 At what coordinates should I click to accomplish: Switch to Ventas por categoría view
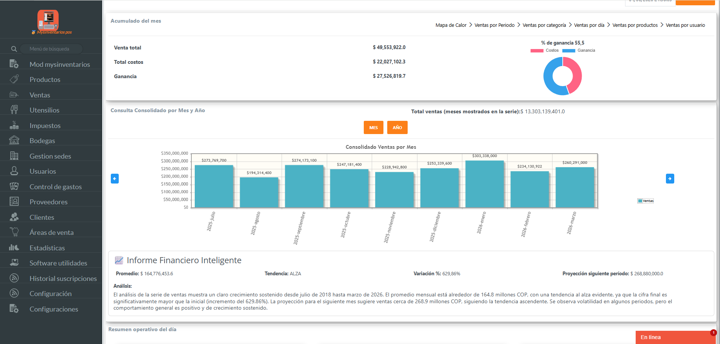pyautogui.click(x=544, y=25)
